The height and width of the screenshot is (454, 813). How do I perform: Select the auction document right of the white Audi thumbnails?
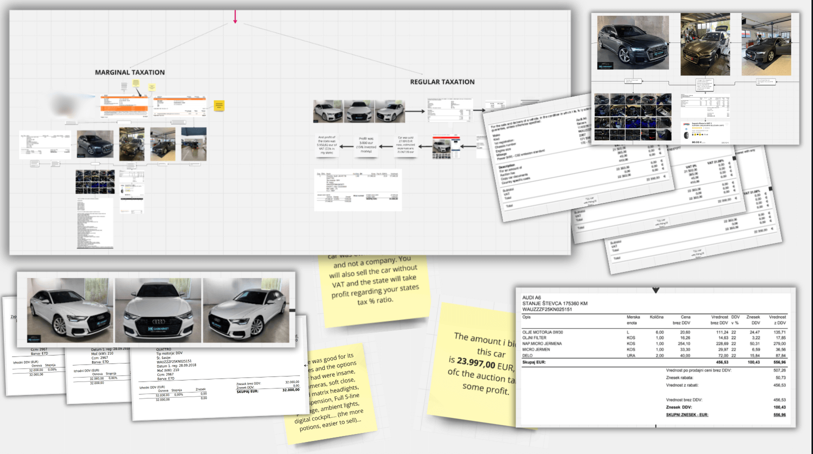[449, 110]
